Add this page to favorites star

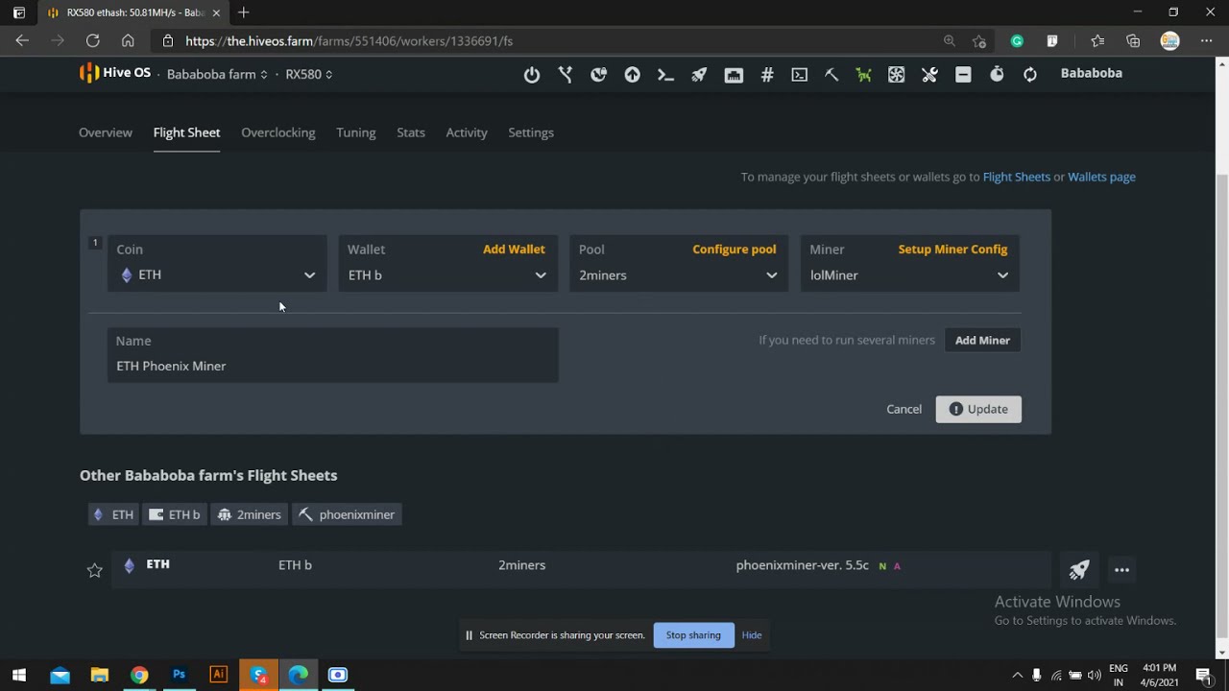(x=979, y=41)
